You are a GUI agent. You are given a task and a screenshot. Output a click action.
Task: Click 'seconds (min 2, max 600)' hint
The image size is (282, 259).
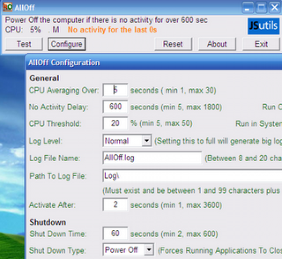point(174,234)
